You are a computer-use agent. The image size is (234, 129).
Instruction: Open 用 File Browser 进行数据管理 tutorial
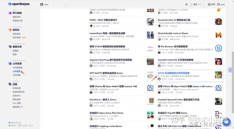173,46
